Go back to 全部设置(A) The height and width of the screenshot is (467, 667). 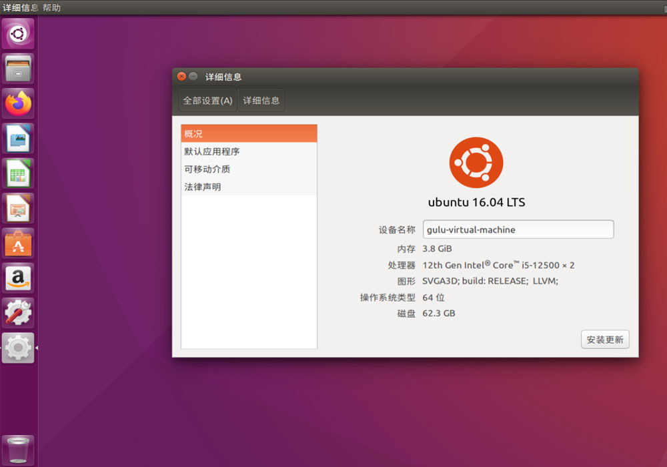pyautogui.click(x=207, y=100)
